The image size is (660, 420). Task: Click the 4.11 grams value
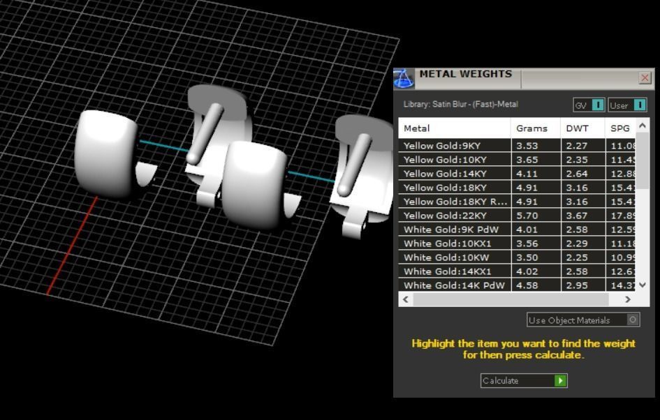527,174
